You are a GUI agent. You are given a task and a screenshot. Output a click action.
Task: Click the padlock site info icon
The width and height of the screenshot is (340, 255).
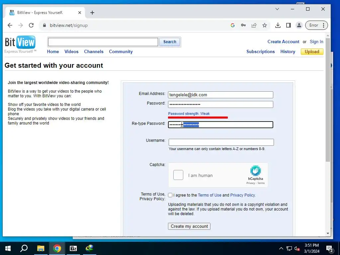(x=44, y=25)
